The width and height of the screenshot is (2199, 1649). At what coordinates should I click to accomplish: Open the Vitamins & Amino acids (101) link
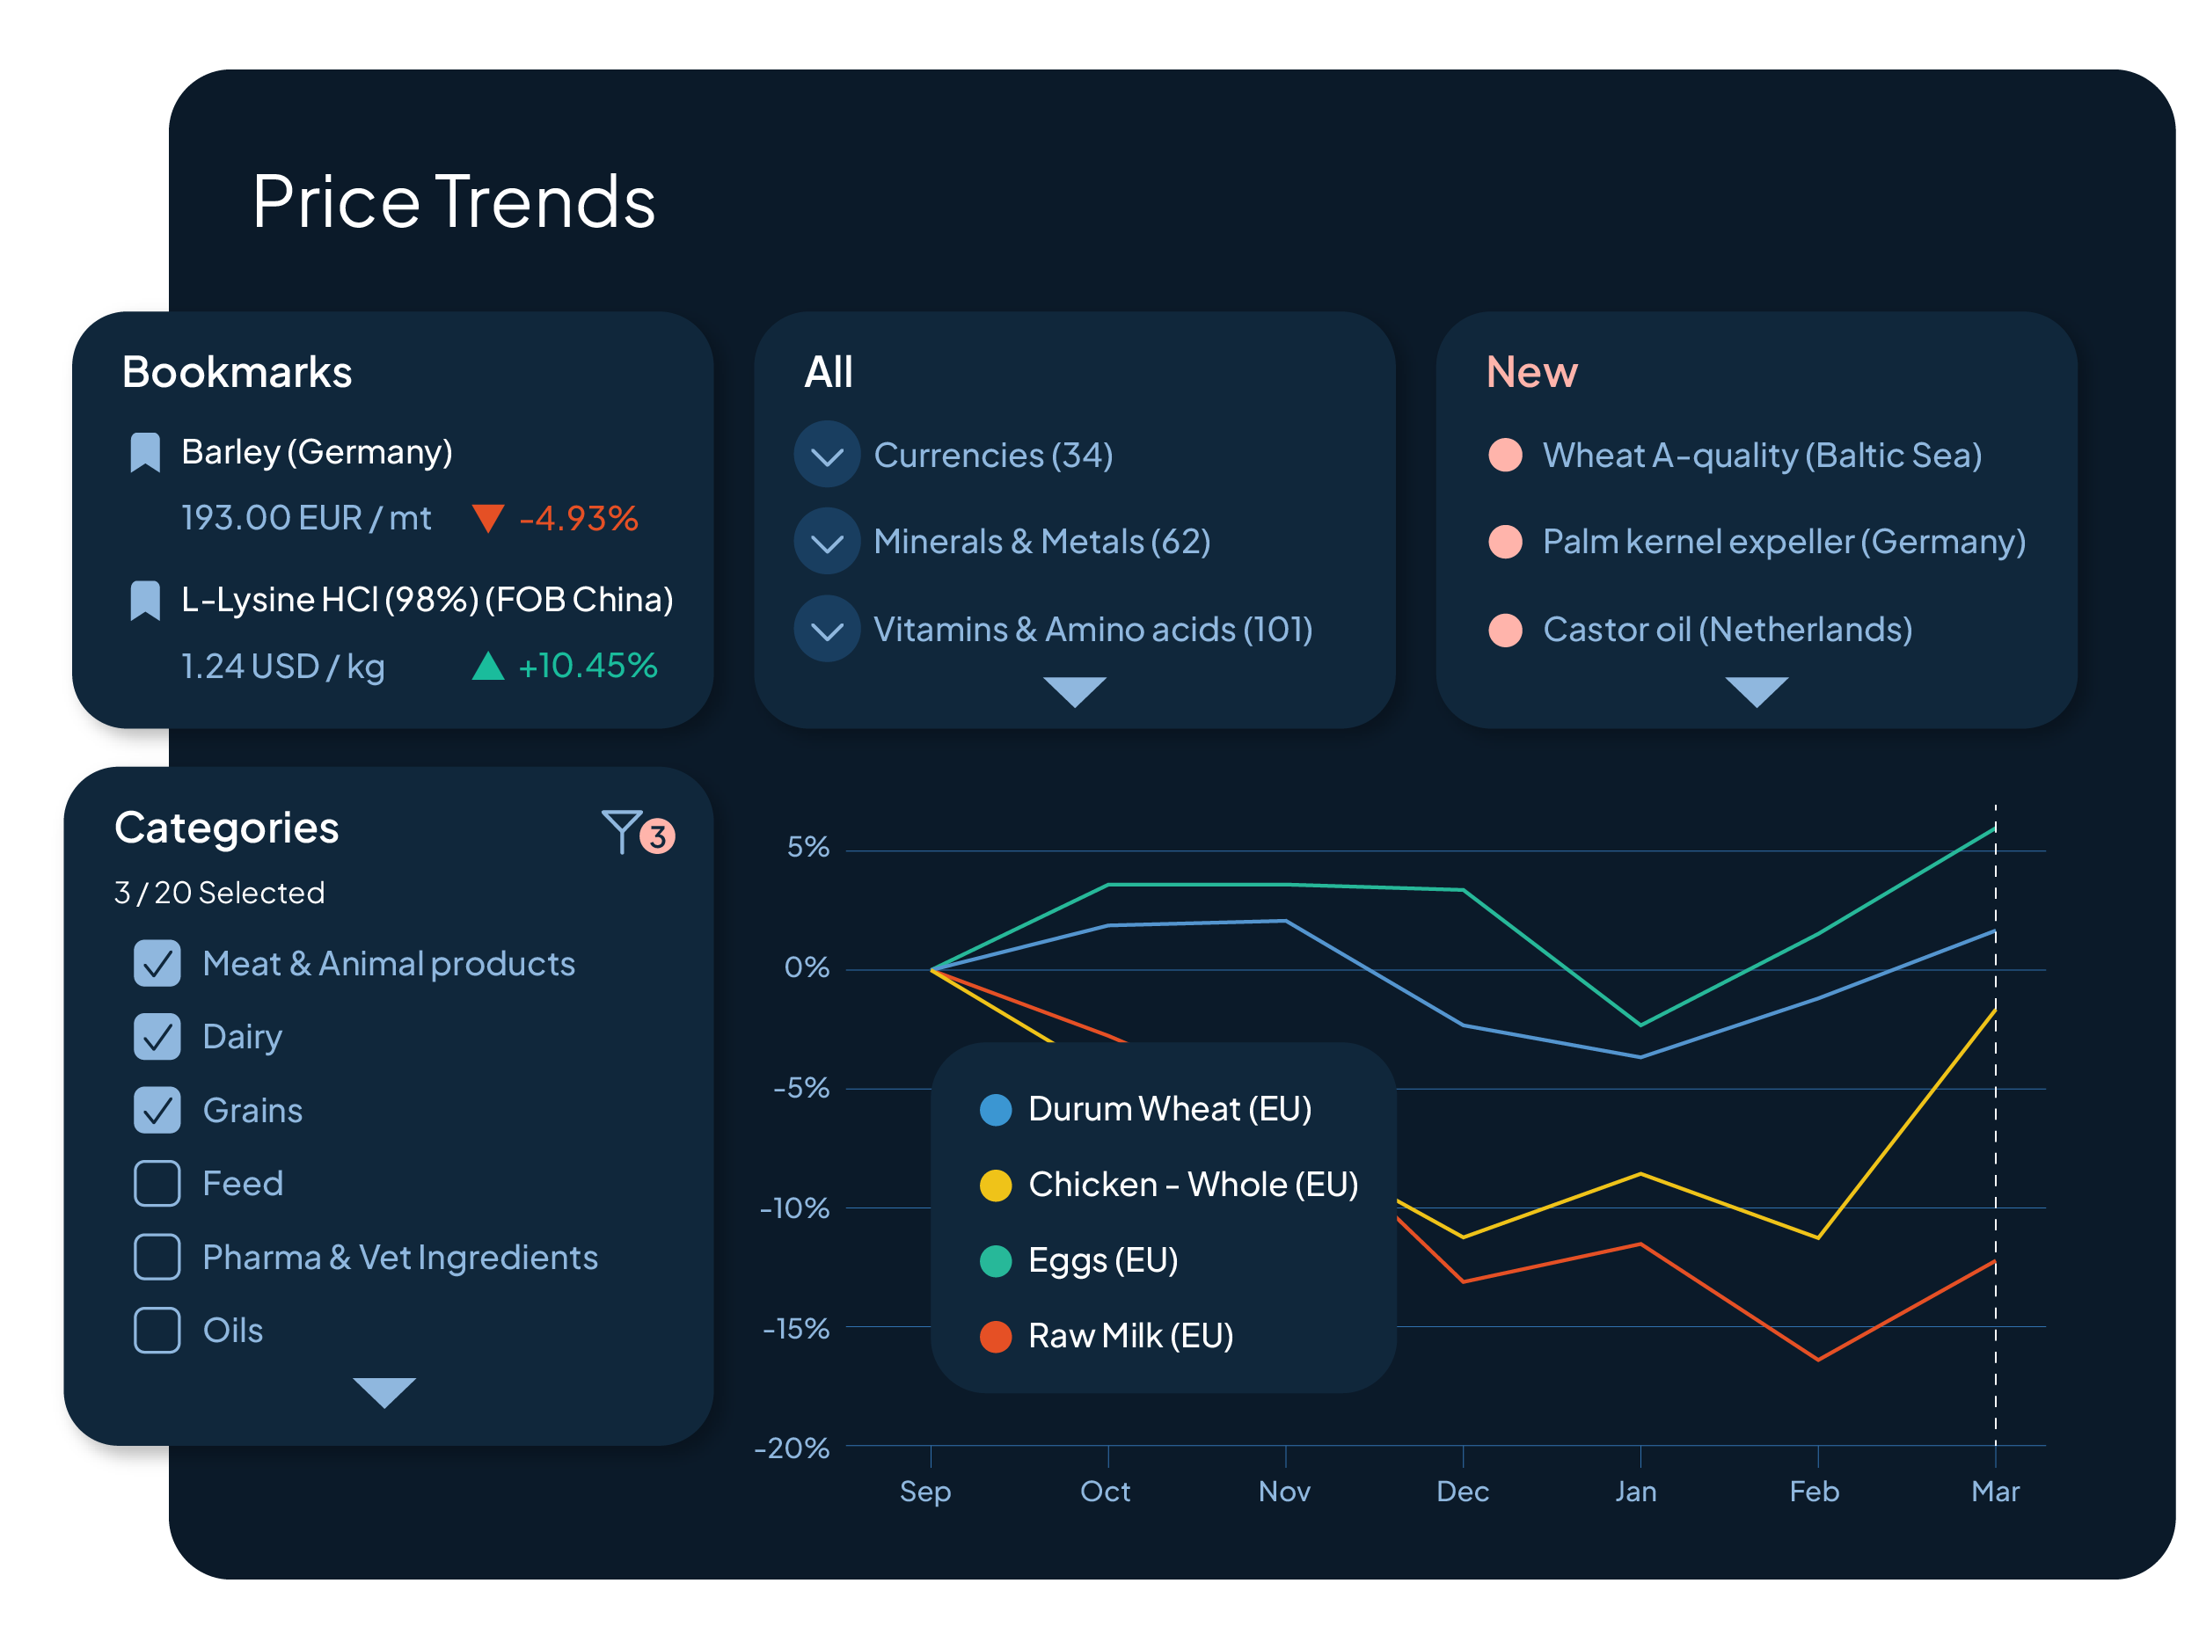tap(1092, 631)
